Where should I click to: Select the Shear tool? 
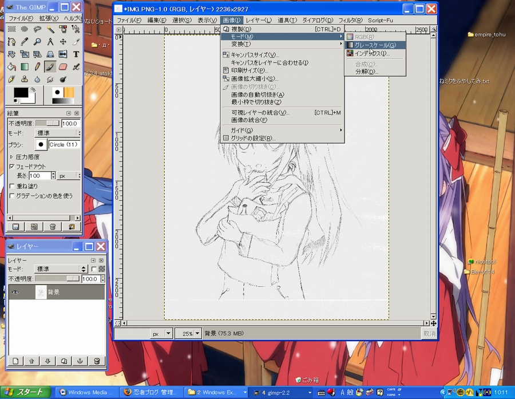click(x=37, y=54)
